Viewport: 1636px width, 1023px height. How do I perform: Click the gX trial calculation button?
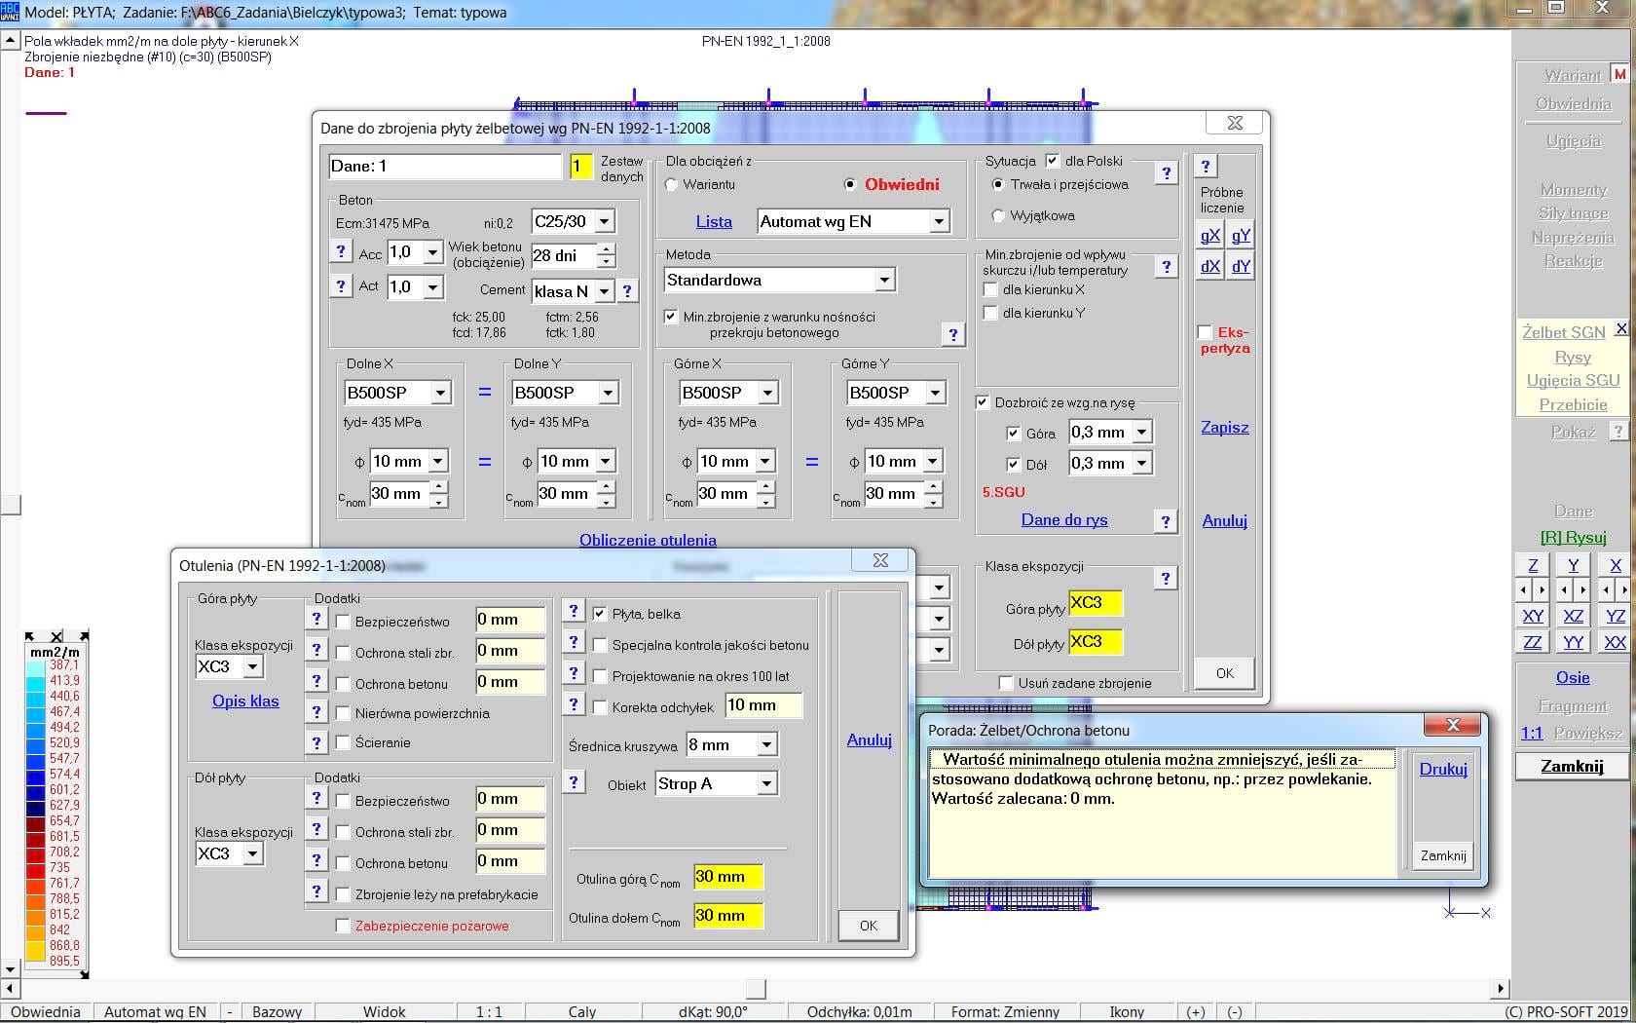click(1209, 235)
